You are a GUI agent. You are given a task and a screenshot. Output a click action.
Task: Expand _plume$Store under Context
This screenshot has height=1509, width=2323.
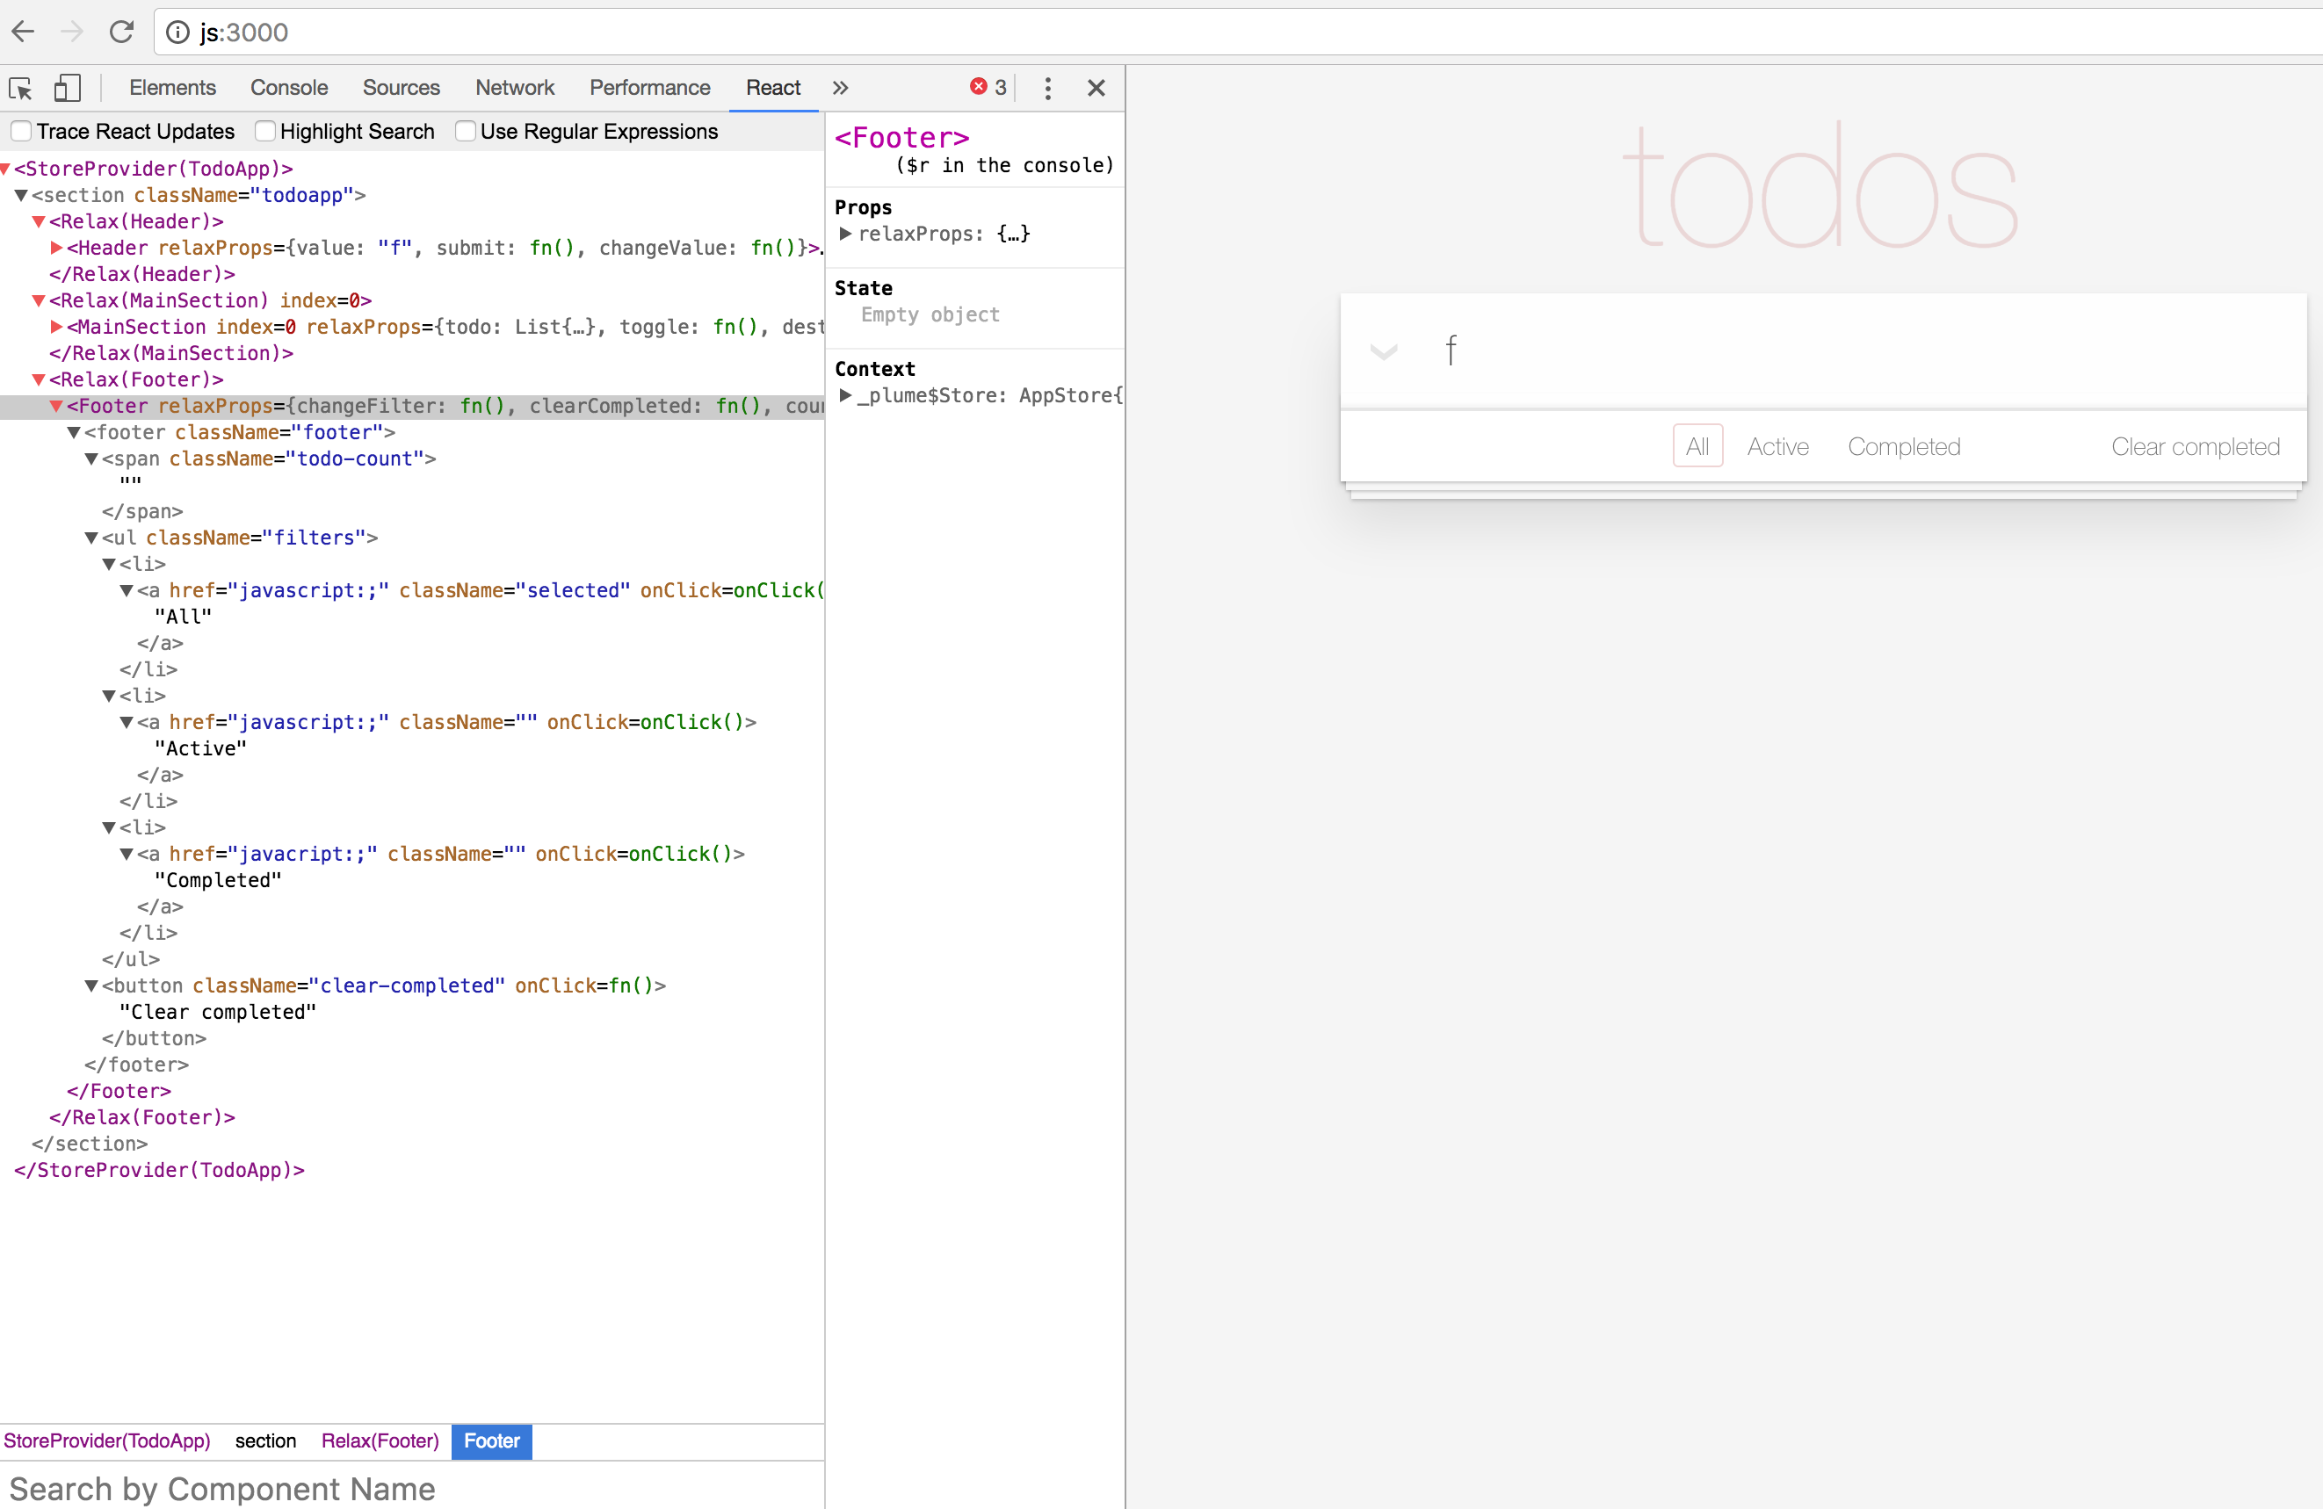coord(845,395)
